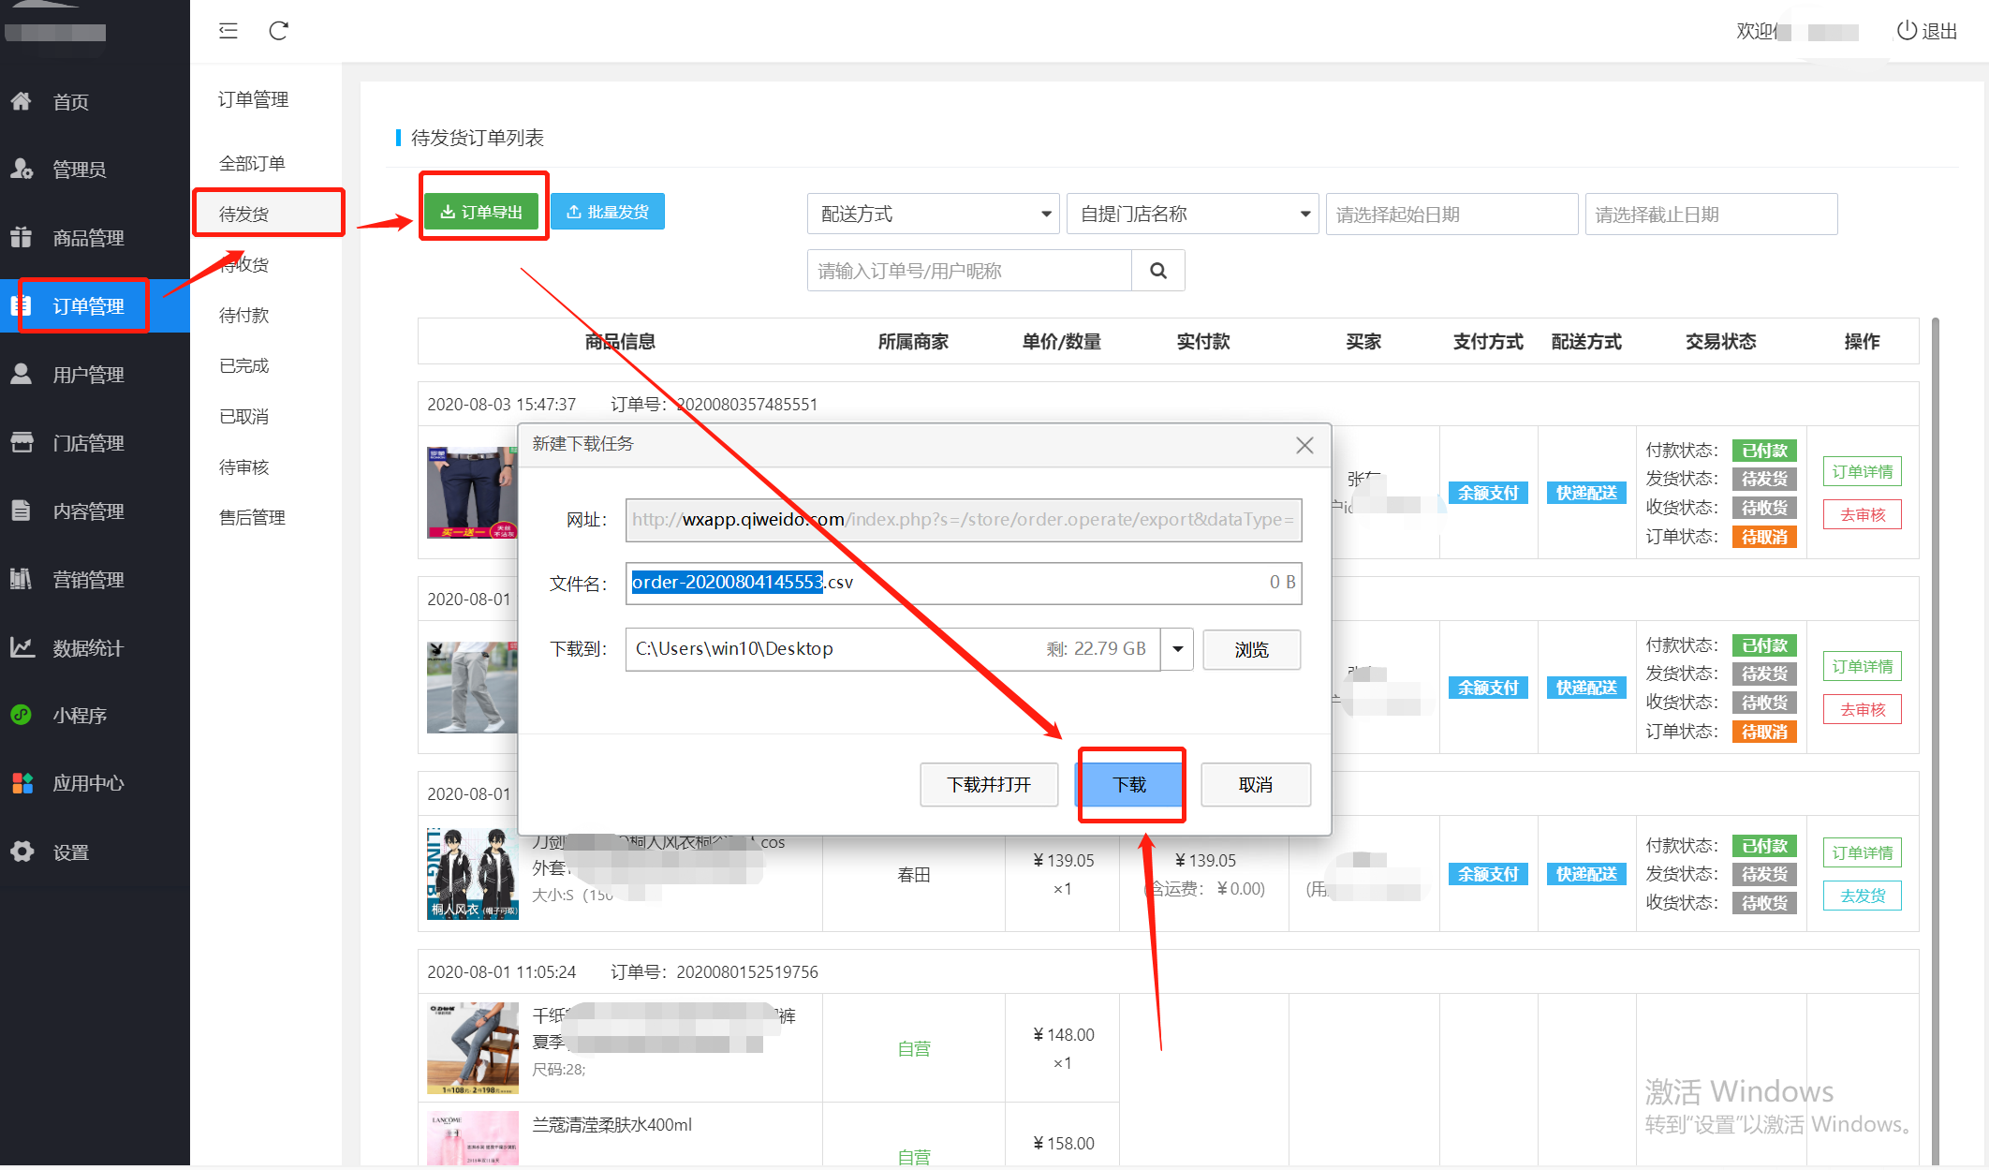Open 全部订单 in the submenu
This screenshot has width=1989, height=1170.
coord(252,163)
